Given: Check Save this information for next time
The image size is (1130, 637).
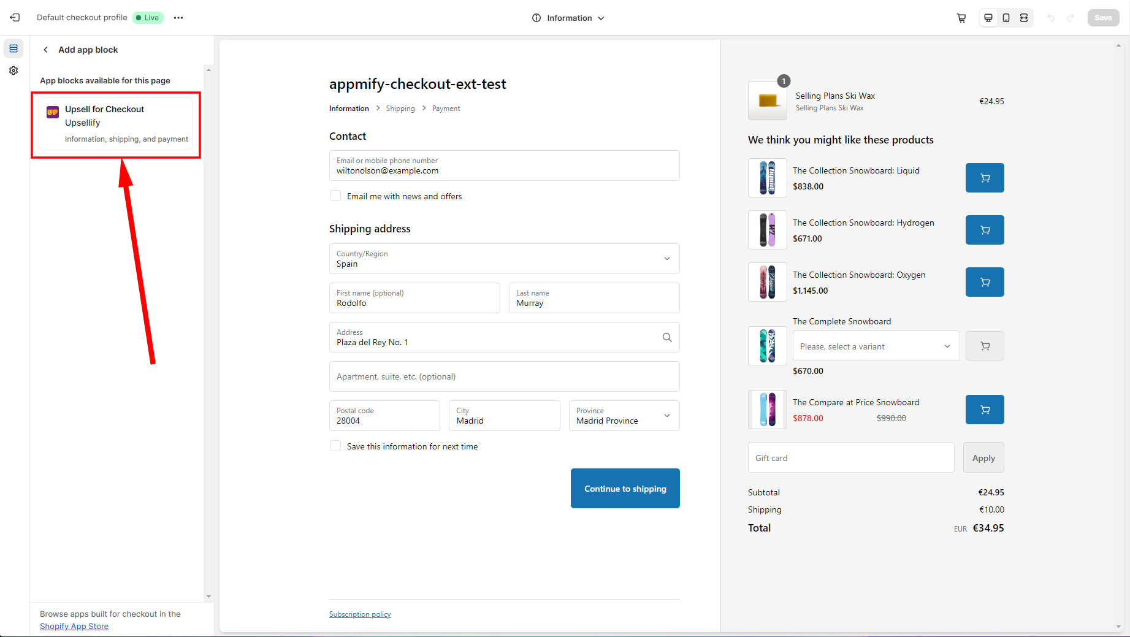Looking at the screenshot, I should (x=335, y=446).
